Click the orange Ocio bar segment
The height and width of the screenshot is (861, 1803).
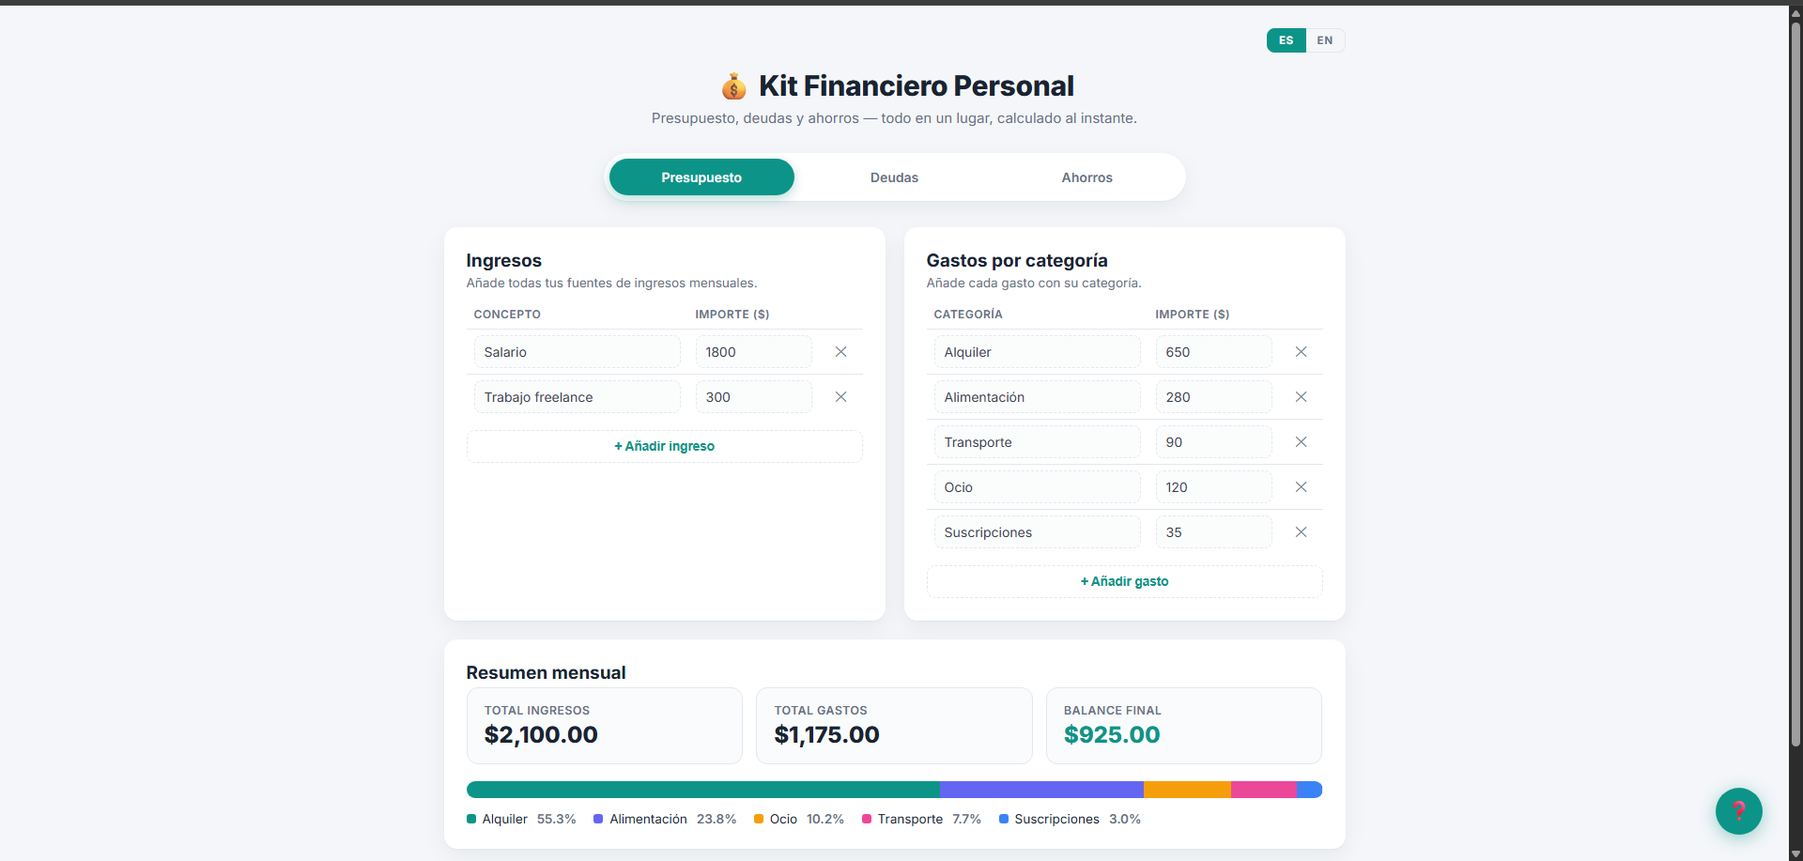click(x=1187, y=790)
